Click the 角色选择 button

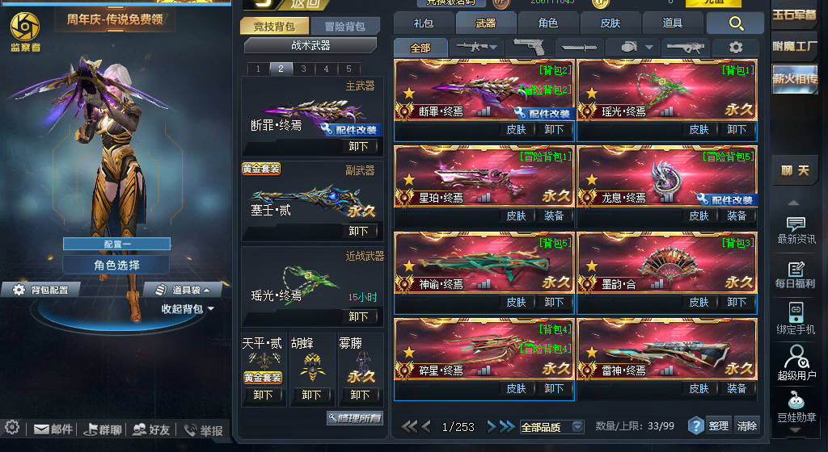point(116,265)
